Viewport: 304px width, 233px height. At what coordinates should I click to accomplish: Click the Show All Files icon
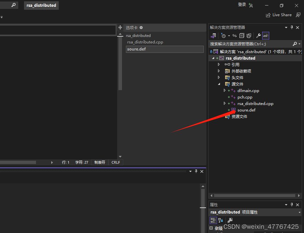[249, 36]
